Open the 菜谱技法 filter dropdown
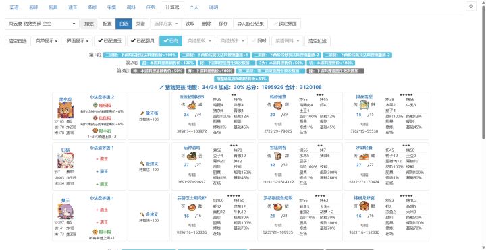The width and height of the screenshot is (486, 250). [232, 41]
